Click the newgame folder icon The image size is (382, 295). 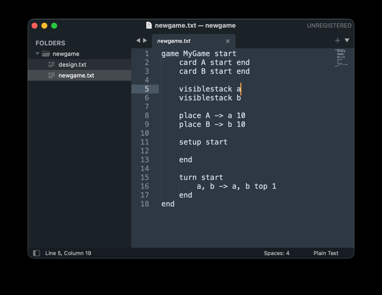46,54
